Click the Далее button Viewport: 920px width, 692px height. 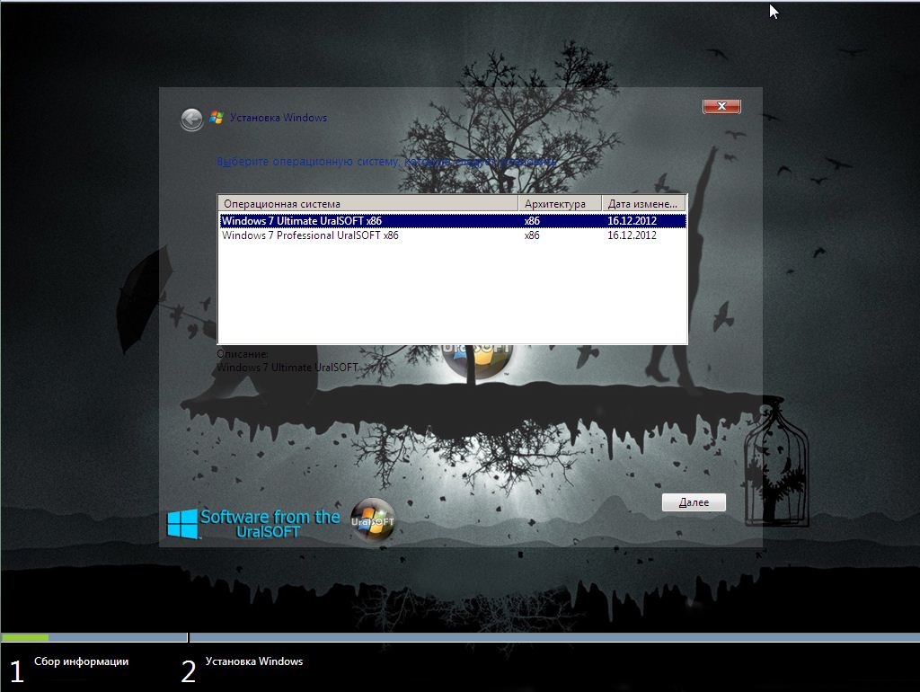[x=694, y=502]
